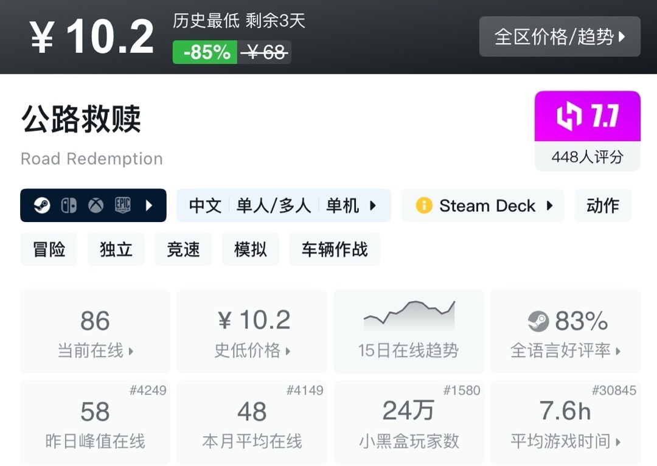The image size is (657, 466).
Task: Select the 冒险 genre tag
Action: [49, 249]
